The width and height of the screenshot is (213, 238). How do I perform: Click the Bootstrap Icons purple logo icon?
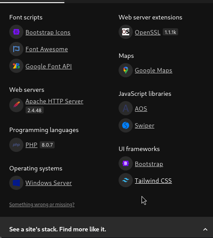pos(16,32)
